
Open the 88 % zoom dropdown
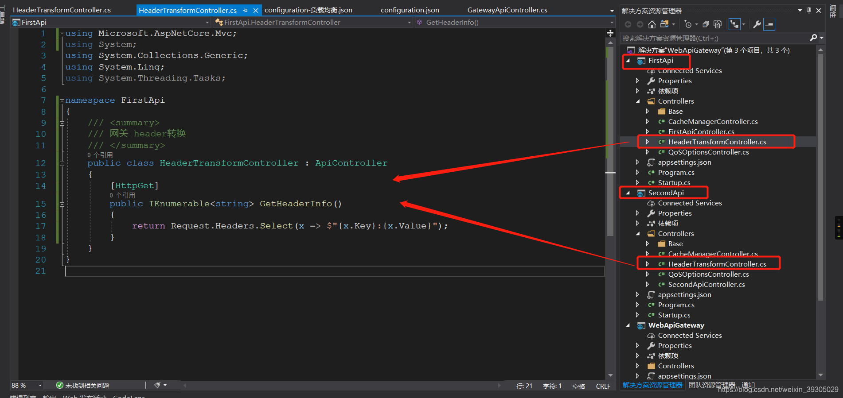[40, 385]
